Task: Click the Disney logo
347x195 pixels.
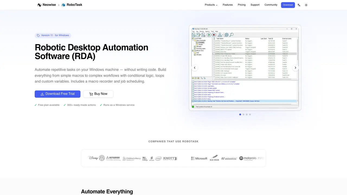Action: pos(93,158)
